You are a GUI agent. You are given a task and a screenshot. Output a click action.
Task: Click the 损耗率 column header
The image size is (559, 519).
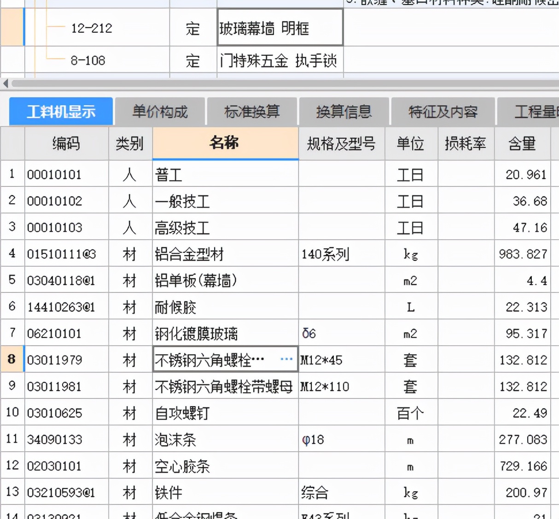point(466,143)
